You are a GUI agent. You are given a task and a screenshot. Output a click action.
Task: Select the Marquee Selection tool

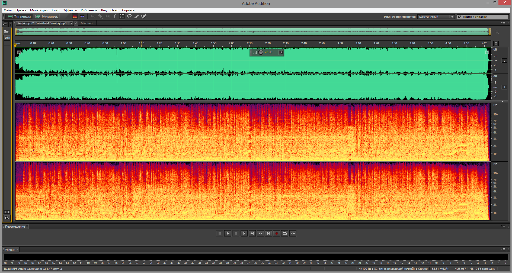pyautogui.click(x=122, y=16)
